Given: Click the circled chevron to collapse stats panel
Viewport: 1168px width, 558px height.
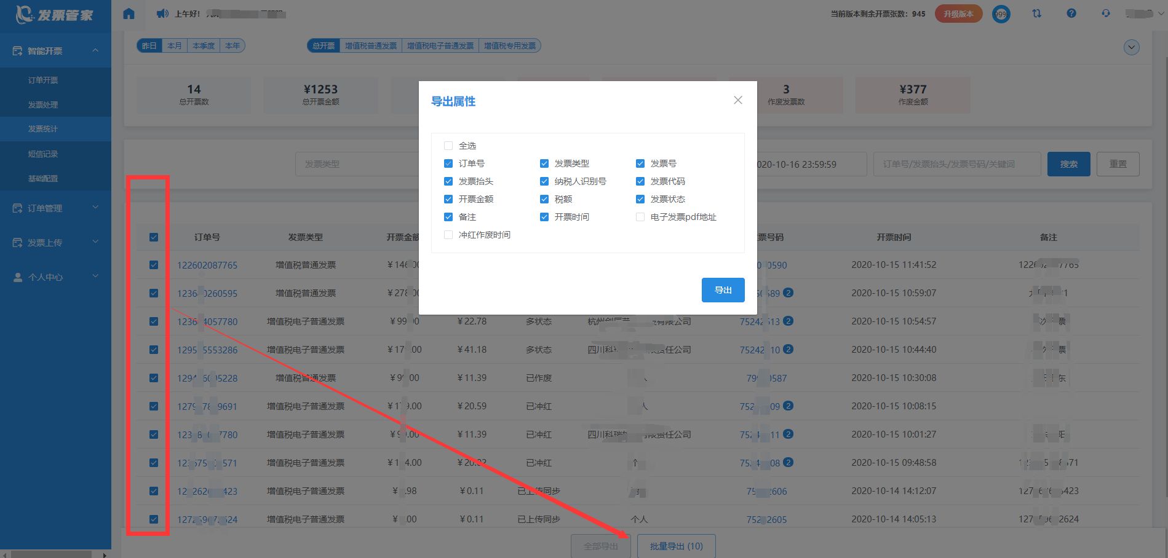Looking at the screenshot, I should coord(1132,47).
